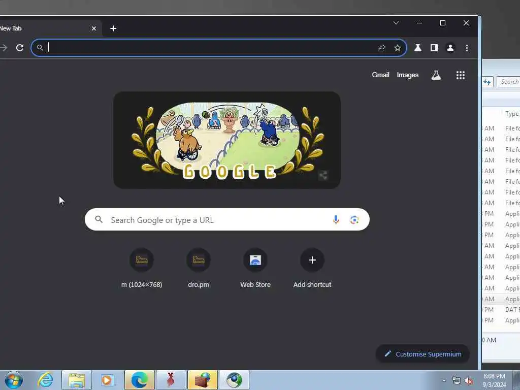The height and width of the screenshot is (390, 520).
Task: Click the share page icon in address bar
Action: click(x=381, y=48)
